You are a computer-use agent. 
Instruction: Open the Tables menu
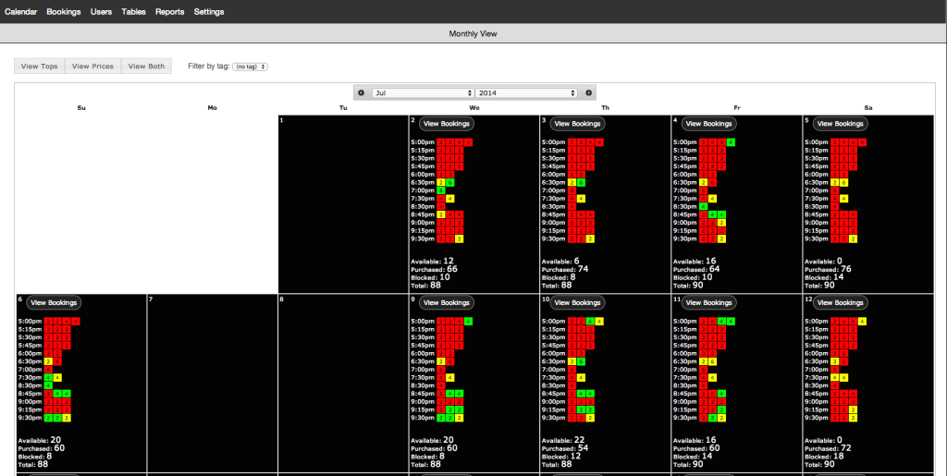point(133,12)
